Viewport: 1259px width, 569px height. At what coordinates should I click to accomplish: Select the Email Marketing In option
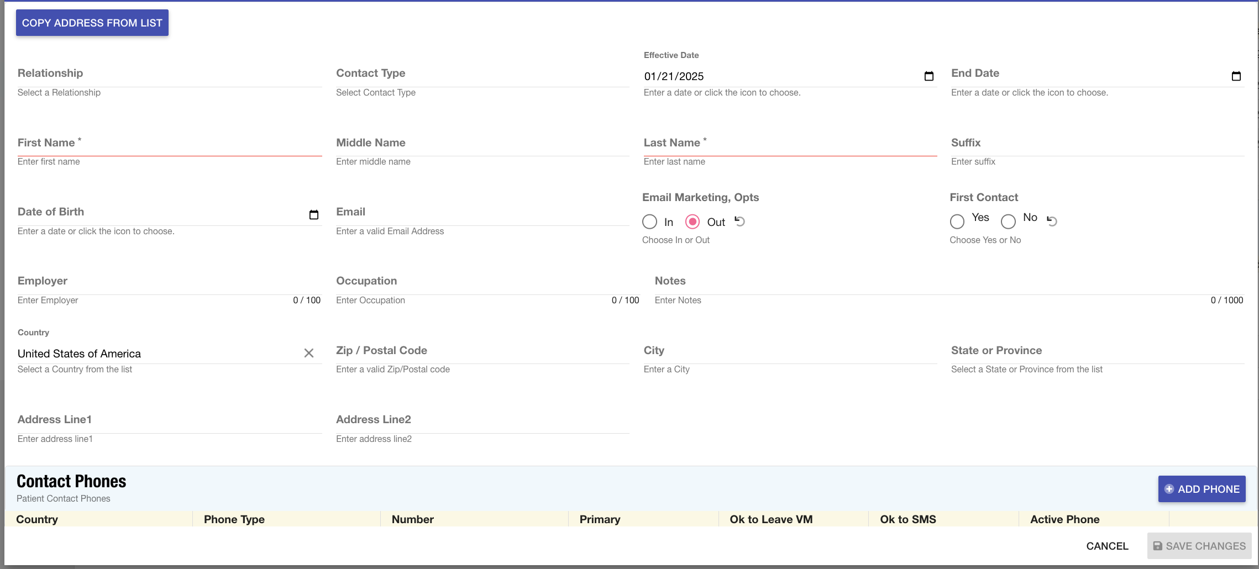click(x=650, y=222)
